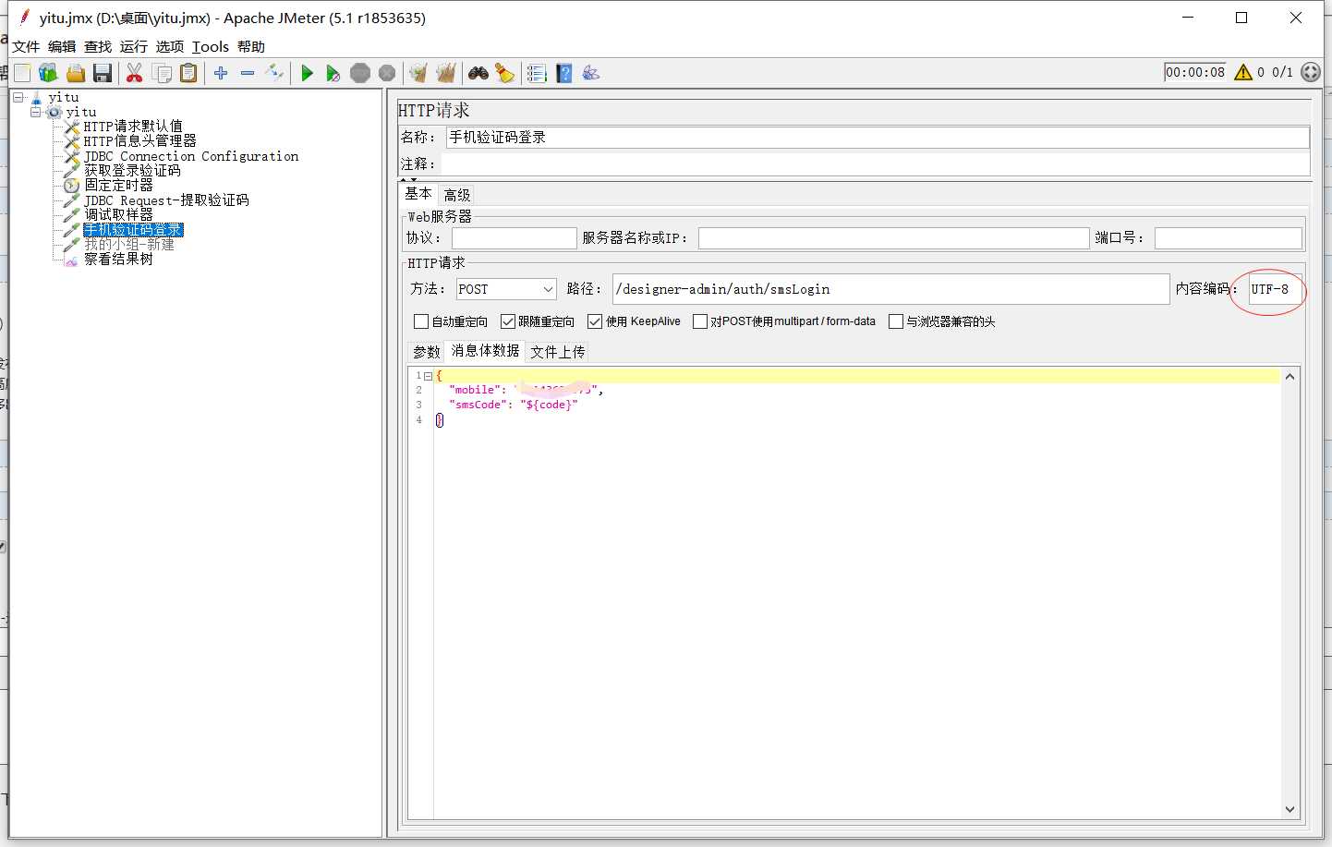
Task: Open the Templates toolbar icon
Action: (x=48, y=73)
